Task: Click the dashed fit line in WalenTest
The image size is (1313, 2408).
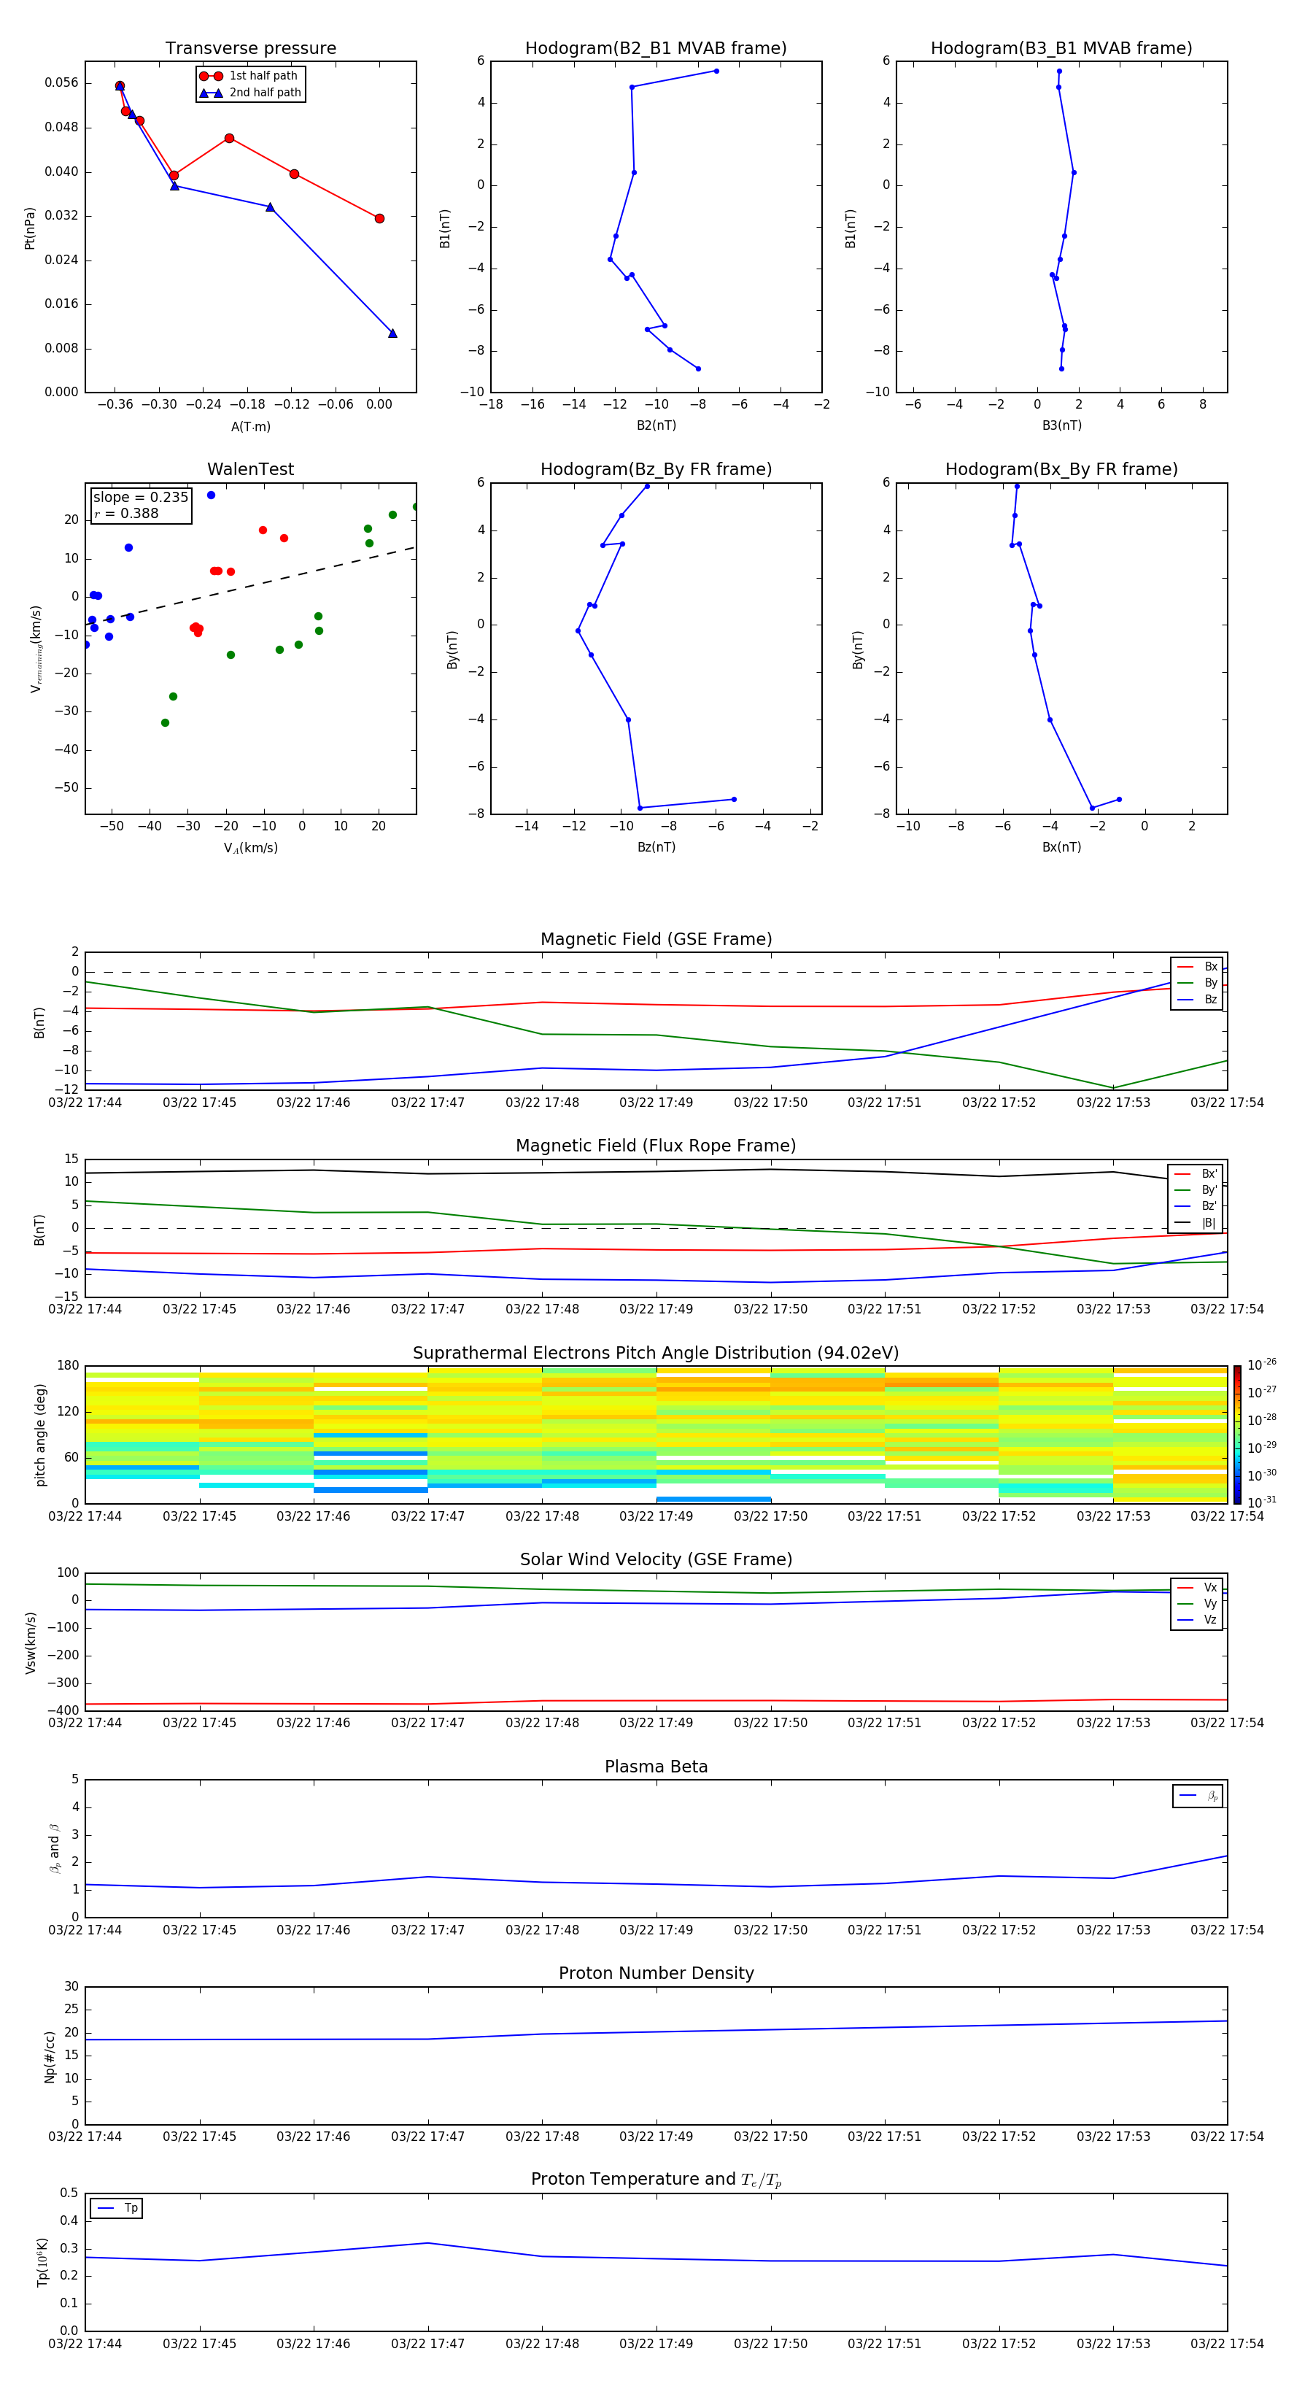Action: [250, 587]
